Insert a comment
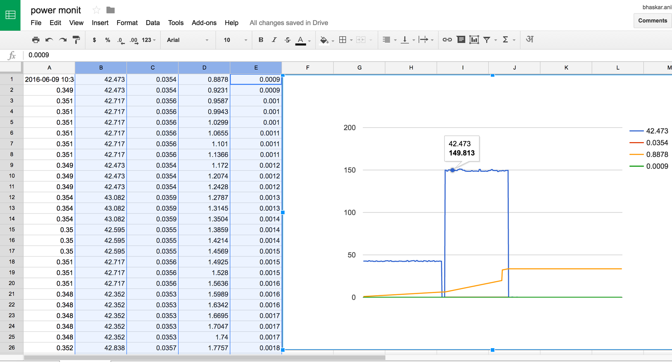672x362 pixels. coord(461,40)
